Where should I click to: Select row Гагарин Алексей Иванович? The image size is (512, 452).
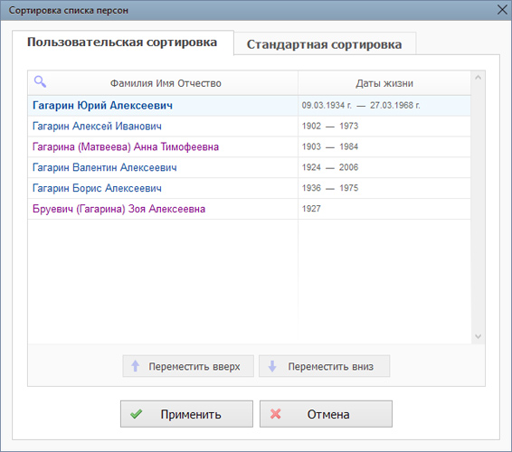click(249, 126)
